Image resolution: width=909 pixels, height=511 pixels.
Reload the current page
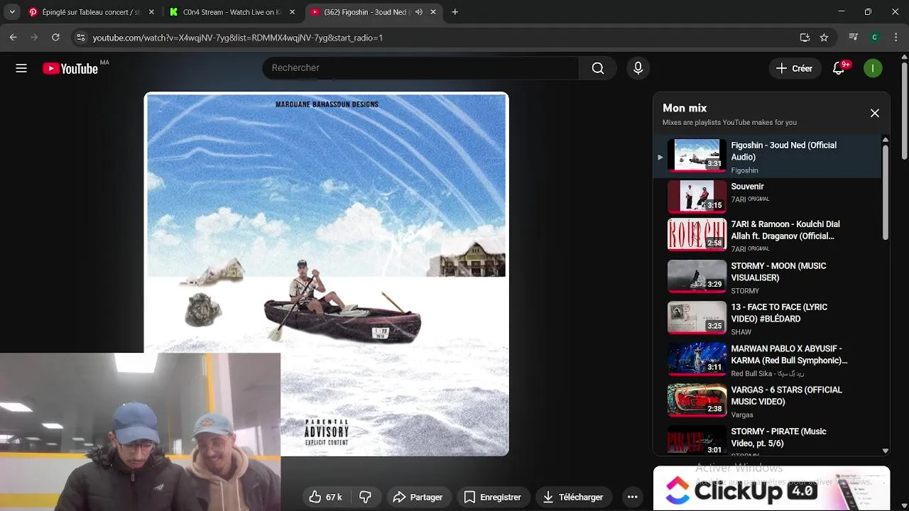pyautogui.click(x=55, y=38)
